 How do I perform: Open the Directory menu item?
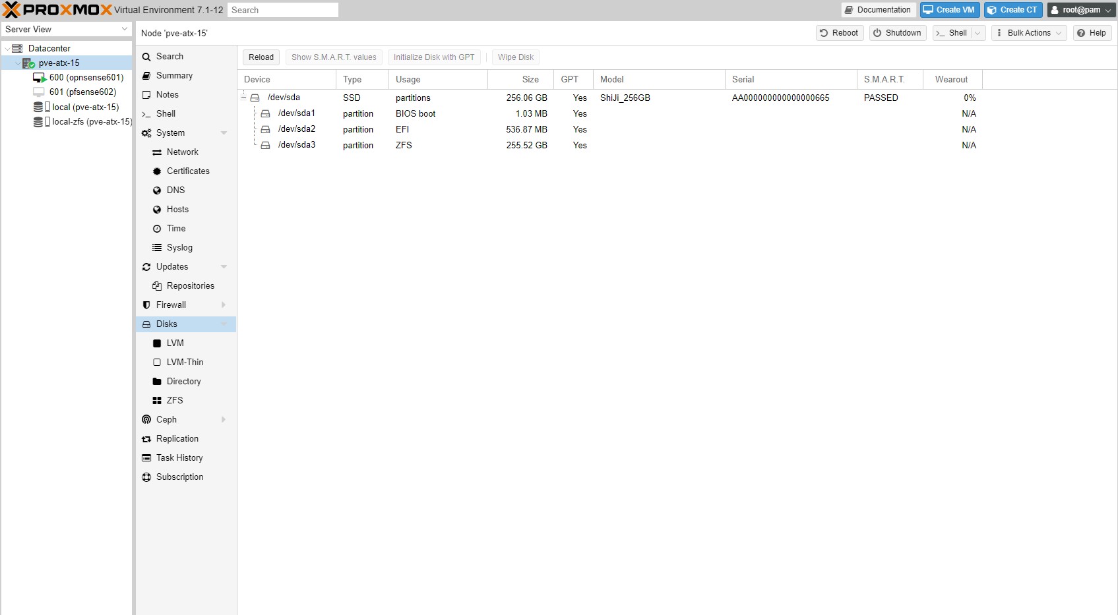tap(186, 382)
